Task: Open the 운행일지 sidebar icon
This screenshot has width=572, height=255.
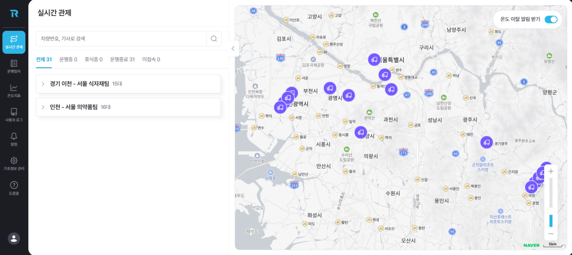Action: tap(14, 66)
